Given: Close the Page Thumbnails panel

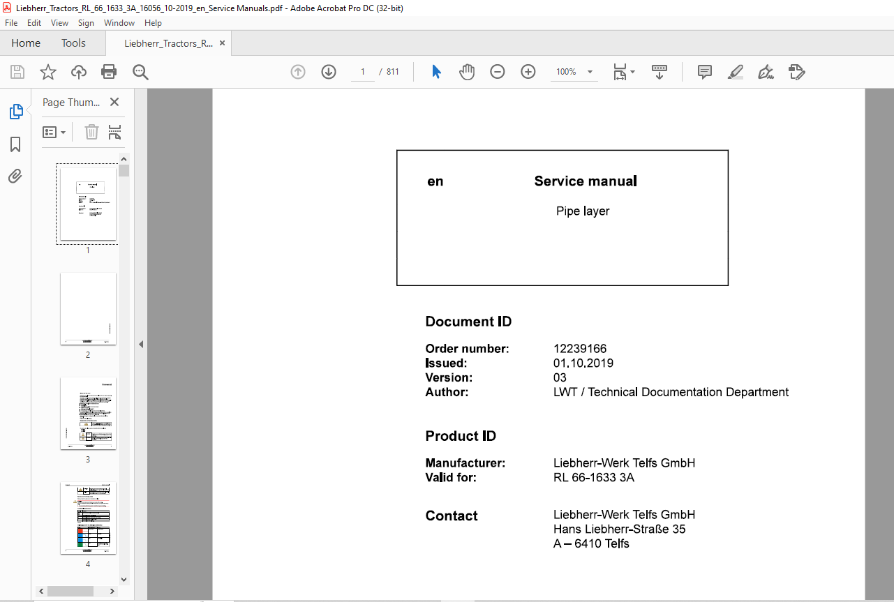Looking at the screenshot, I should pos(114,102).
